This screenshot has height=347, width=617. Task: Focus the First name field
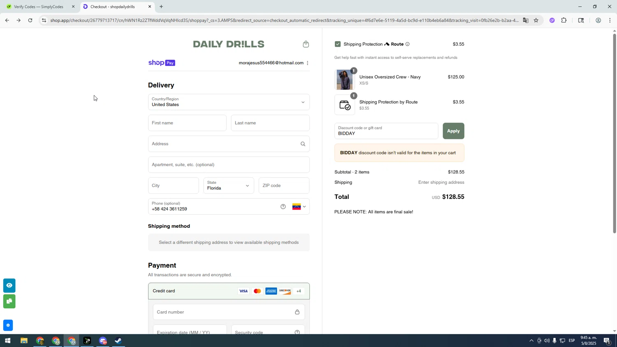187,123
